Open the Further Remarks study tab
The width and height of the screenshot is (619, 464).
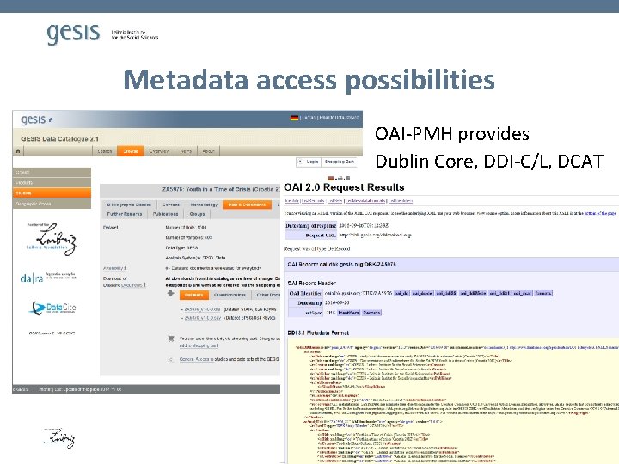(x=125, y=214)
